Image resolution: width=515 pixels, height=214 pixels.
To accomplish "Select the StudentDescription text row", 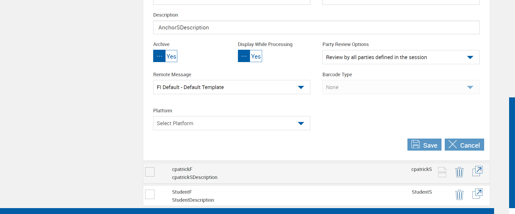I will point(193,200).
